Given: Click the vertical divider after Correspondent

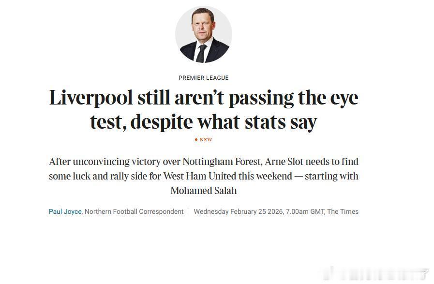Looking at the screenshot, I should coord(189,211).
